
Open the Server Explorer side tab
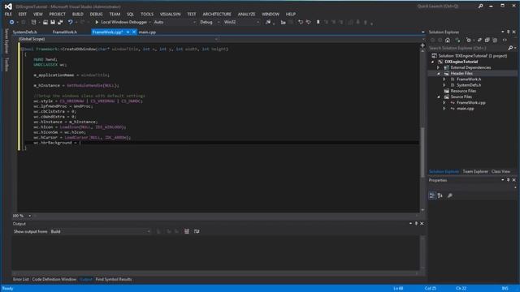click(6, 41)
